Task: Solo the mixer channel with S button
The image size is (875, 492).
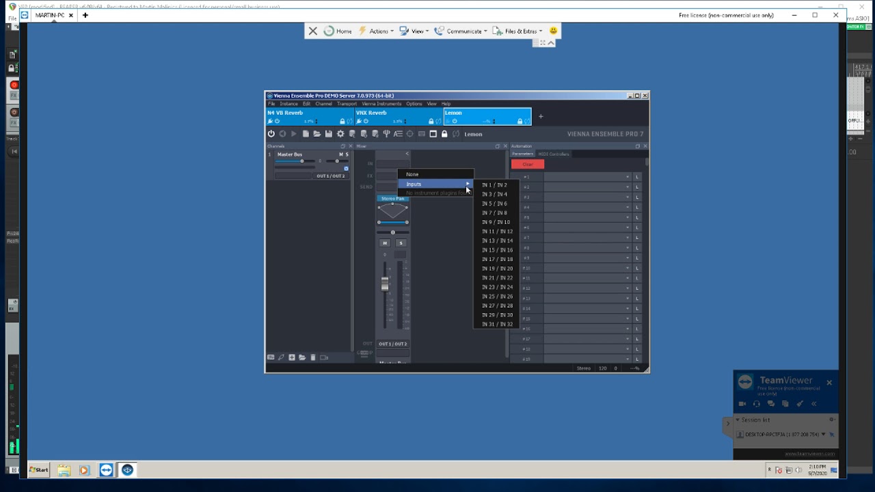Action: coord(401,243)
